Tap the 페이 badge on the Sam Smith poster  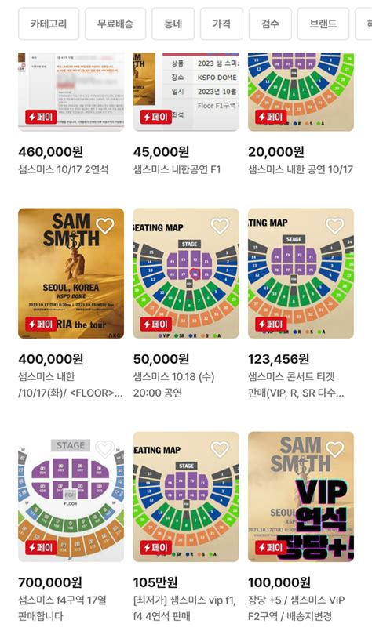coord(41,324)
